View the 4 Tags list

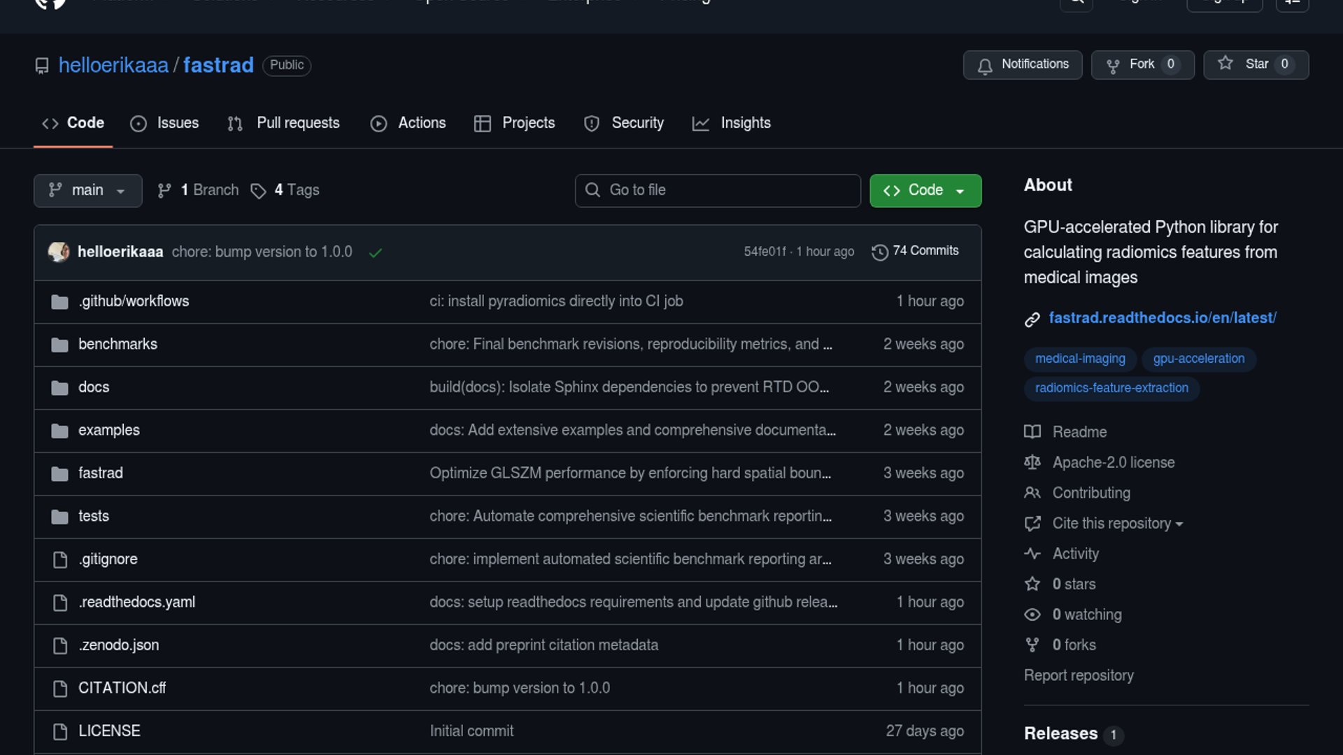click(x=286, y=190)
